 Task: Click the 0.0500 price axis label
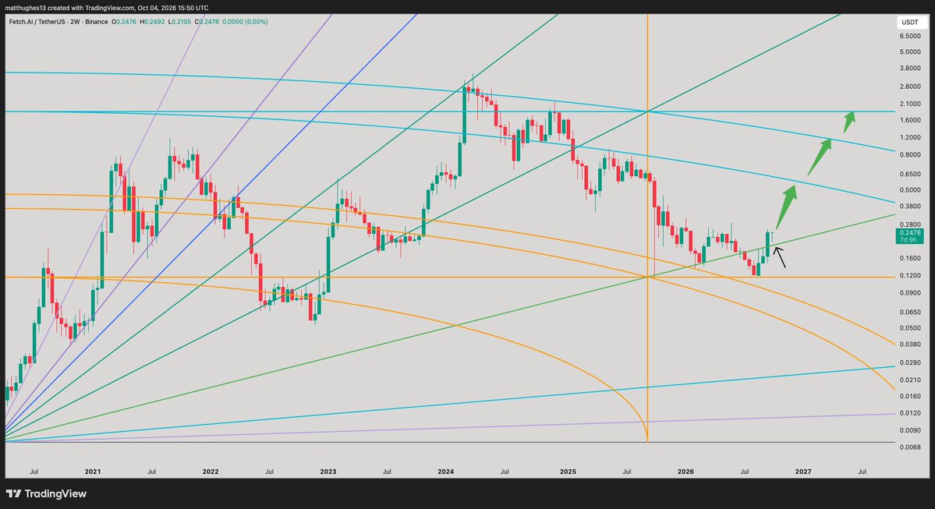click(910, 328)
